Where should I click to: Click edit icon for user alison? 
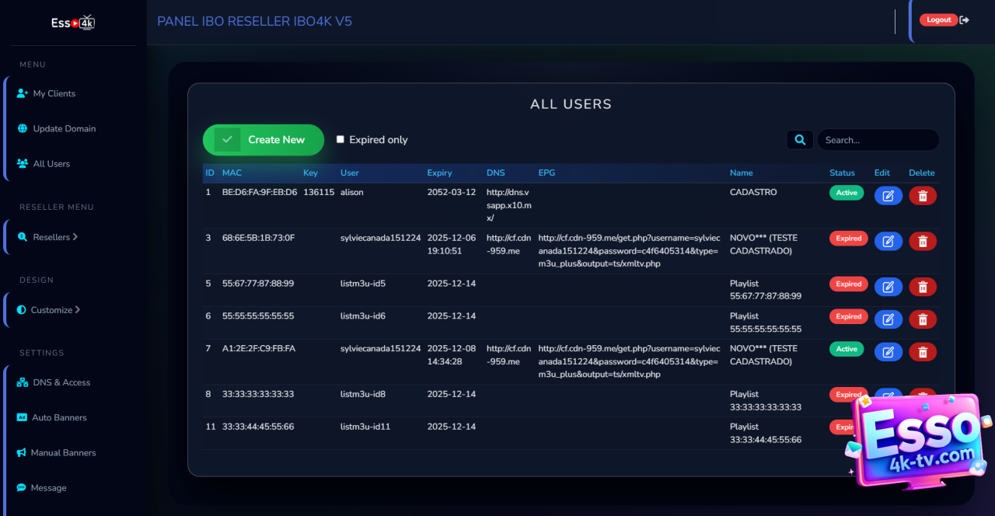pyautogui.click(x=888, y=196)
